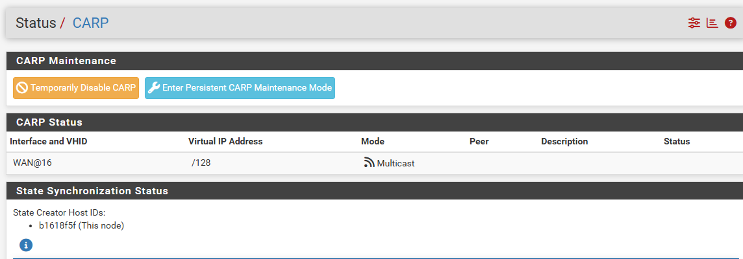Click the Virtual IP Address column header
The image size is (743, 259).
point(225,141)
